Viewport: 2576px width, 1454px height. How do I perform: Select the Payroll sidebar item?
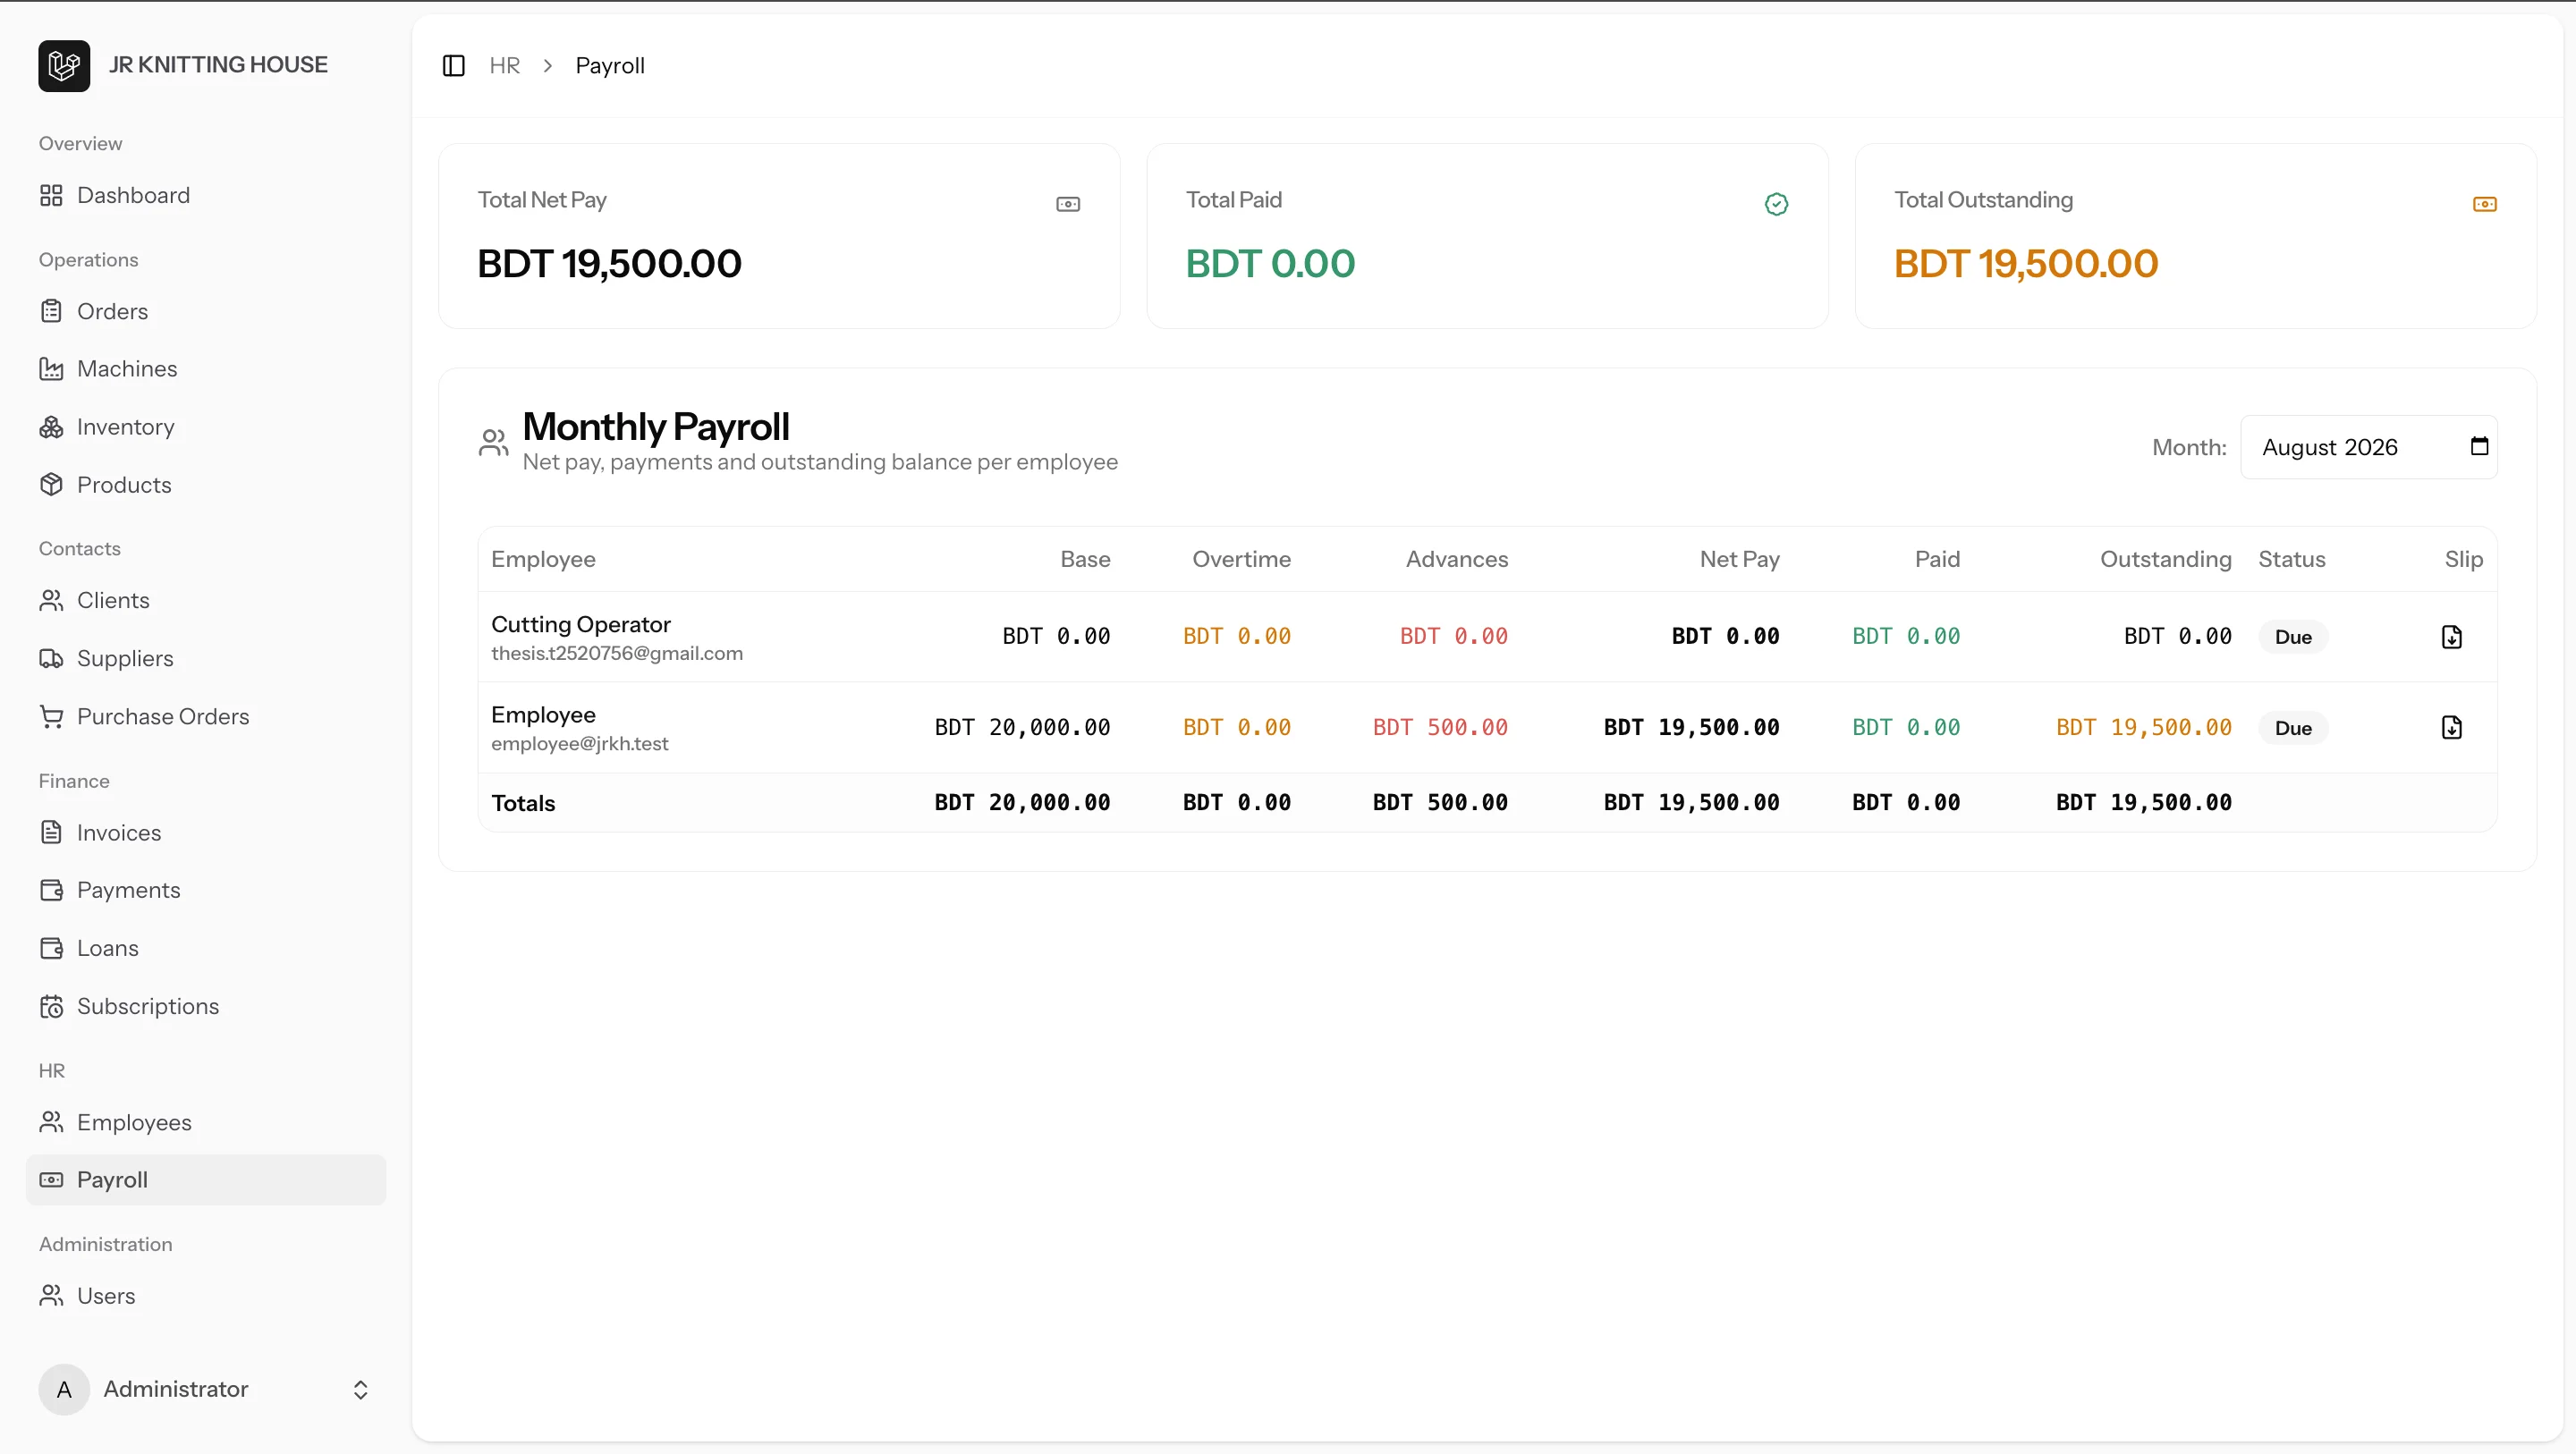[x=206, y=1180]
